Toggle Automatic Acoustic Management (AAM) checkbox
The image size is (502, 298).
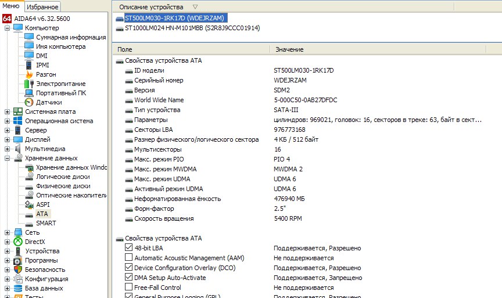point(128,257)
